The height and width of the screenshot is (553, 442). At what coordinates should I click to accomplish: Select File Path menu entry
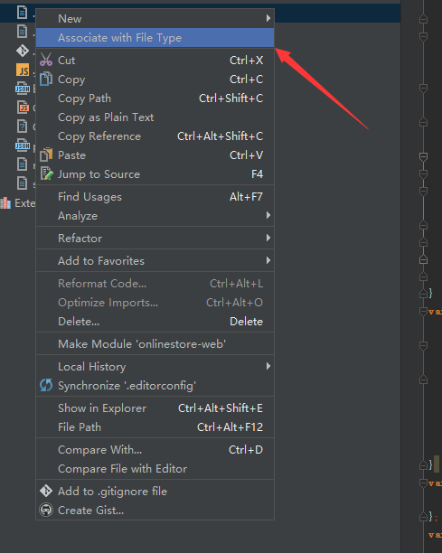(x=155, y=427)
